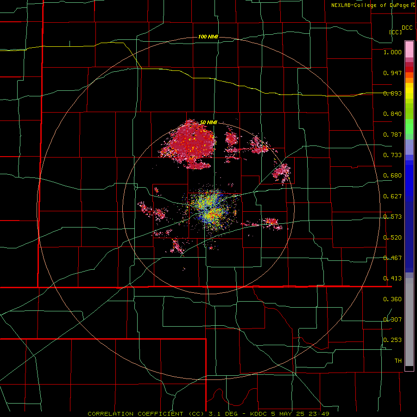Click the 0.360 color scale value
417x417 pixels.
(x=392, y=299)
